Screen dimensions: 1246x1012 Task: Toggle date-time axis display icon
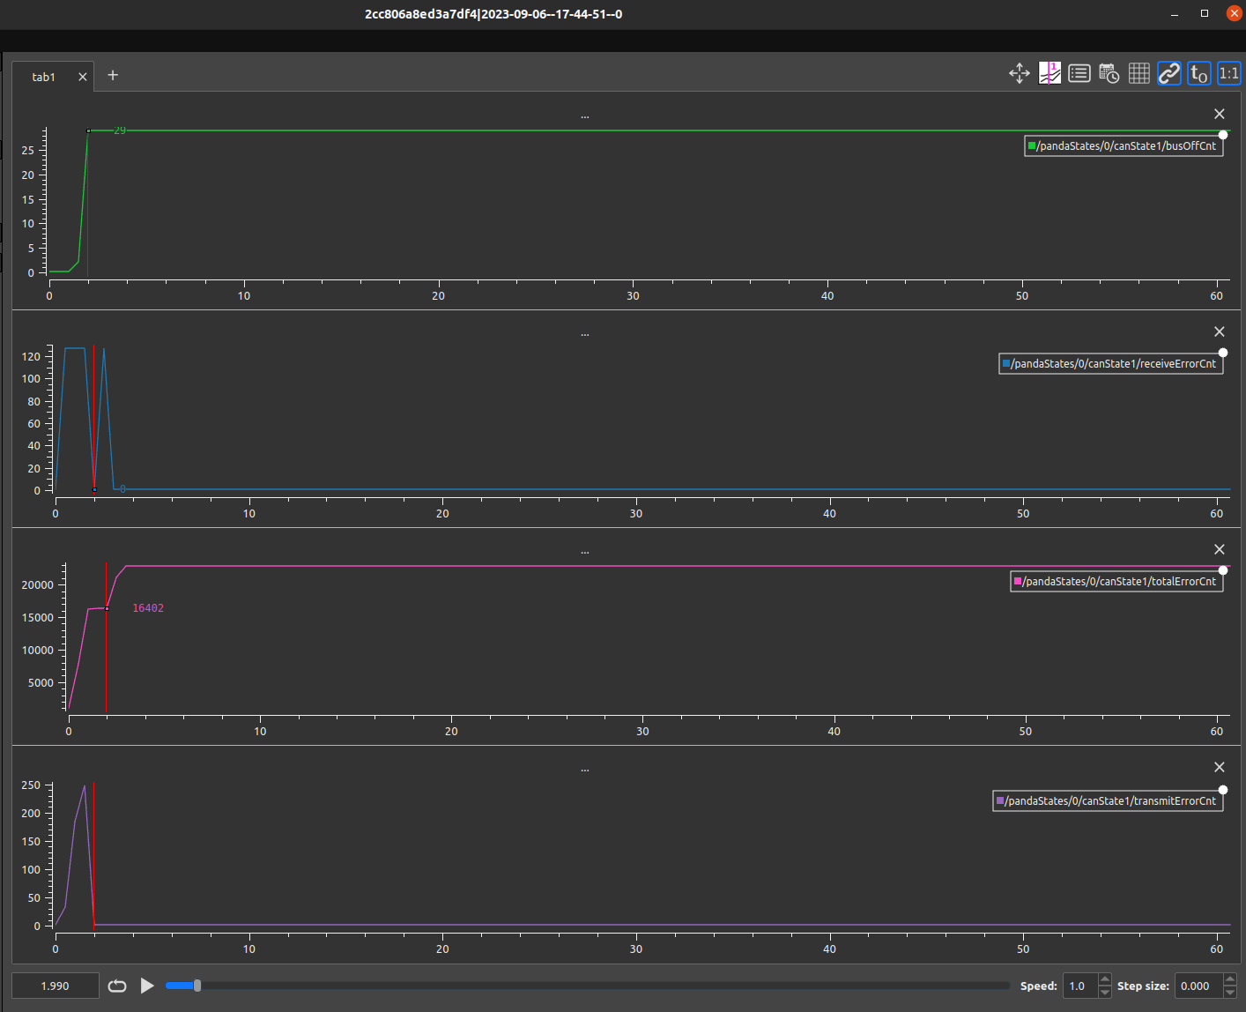coord(1109,73)
